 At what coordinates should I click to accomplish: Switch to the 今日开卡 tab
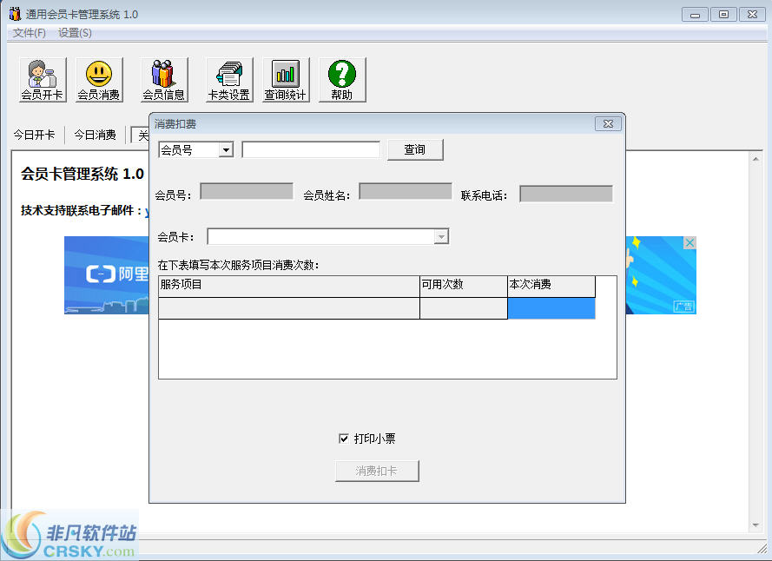pyautogui.click(x=34, y=135)
